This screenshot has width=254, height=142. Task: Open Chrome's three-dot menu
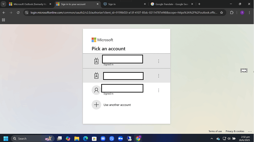coord(249,12)
